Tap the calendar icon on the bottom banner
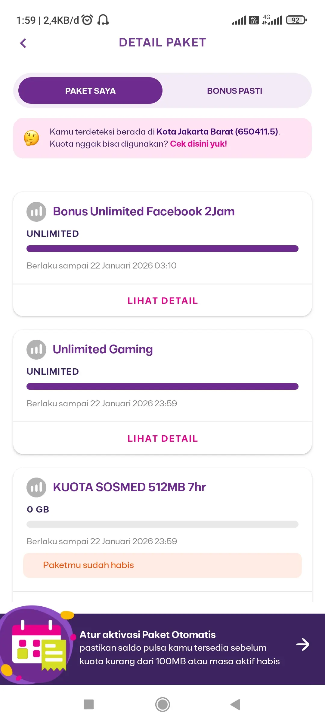This screenshot has height=724, width=325. point(38,645)
